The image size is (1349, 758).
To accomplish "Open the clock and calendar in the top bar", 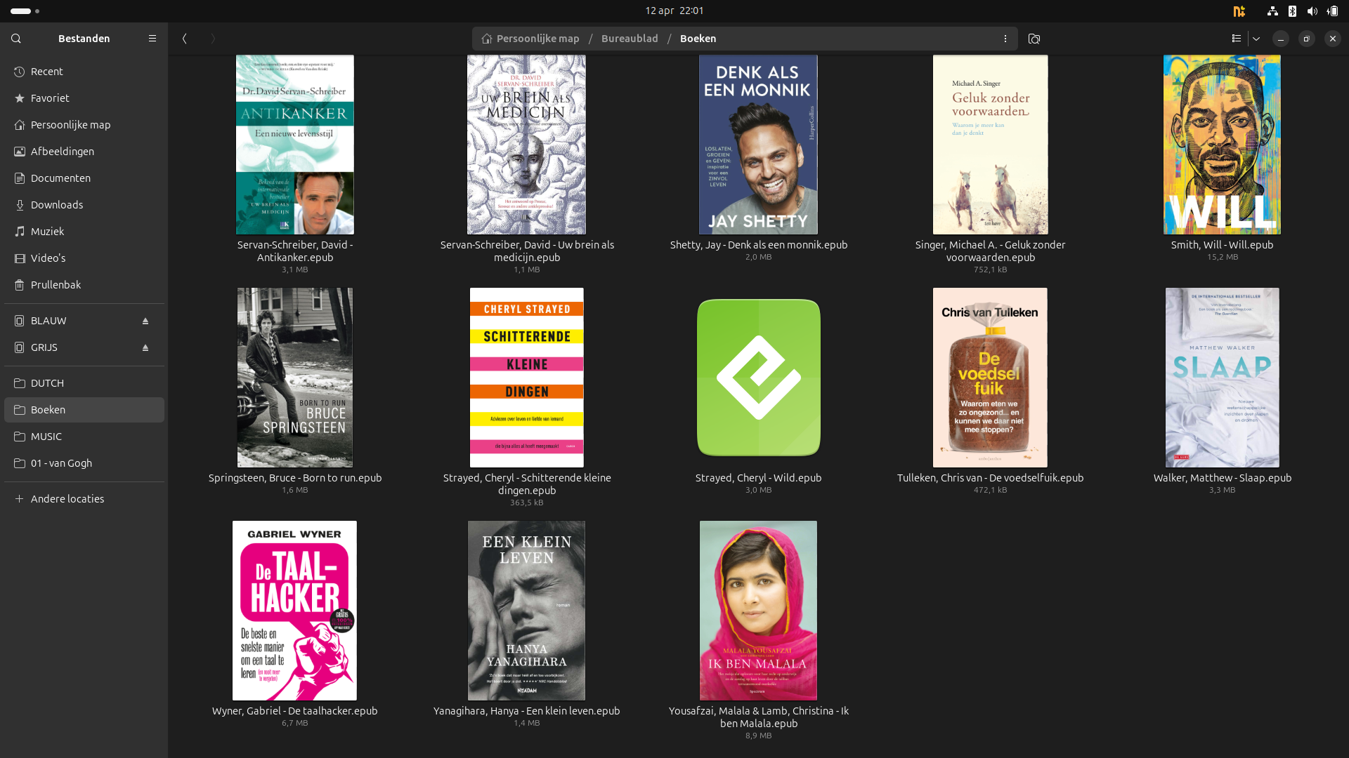I will tap(674, 11).
